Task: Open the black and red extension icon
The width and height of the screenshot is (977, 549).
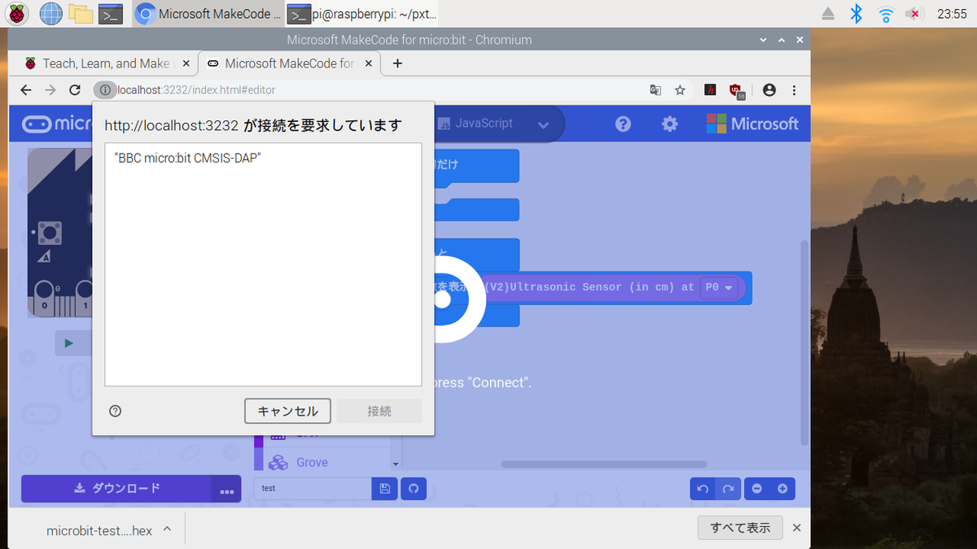Action: click(711, 90)
